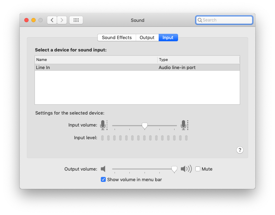Select the Line In device row
This screenshot has height=215, width=275.
tap(106, 67)
